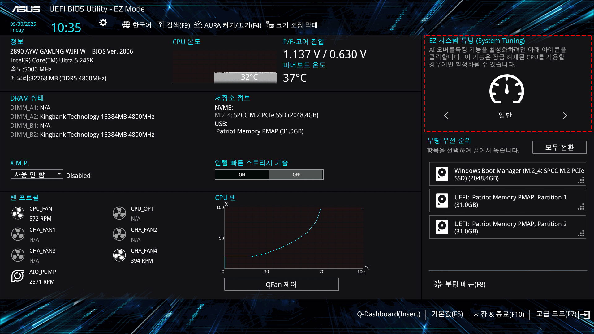Click 저장 & 종료(F10) save and exit
The image size is (594, 334).
[x=499, y=314]
